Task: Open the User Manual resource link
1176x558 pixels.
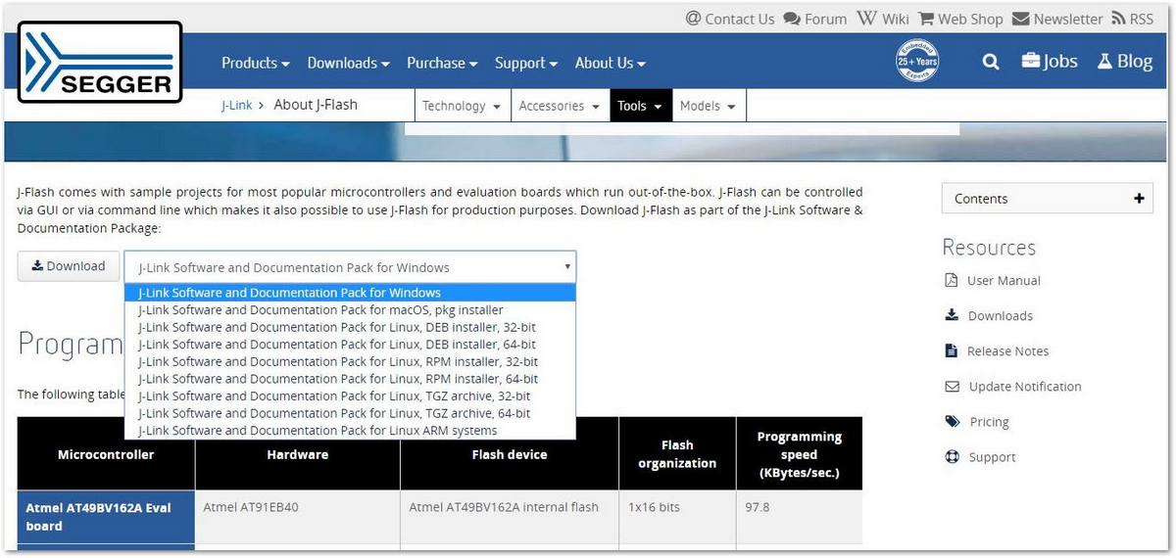Action: 1004,280
